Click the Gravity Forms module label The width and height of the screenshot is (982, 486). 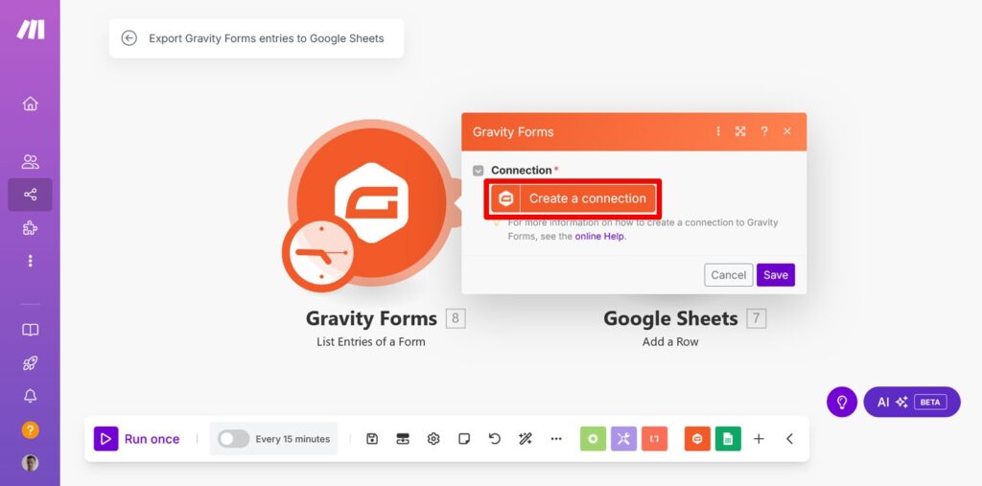(x=371, y=318)
